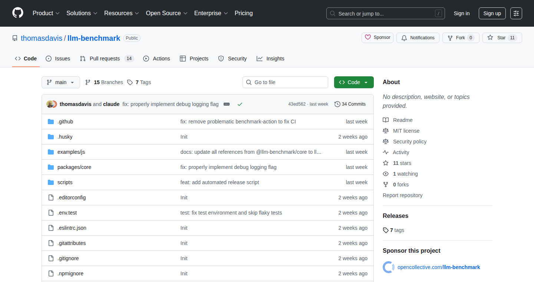Open the .editorconfig file
Viewport: 534px width, 282px height.
point(72,198)
